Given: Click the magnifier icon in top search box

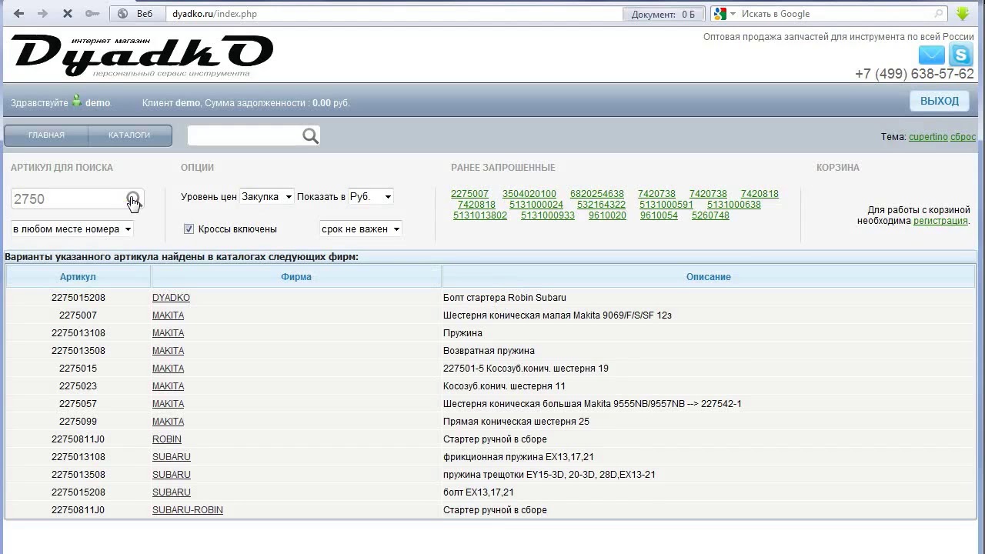Looking at the screenshot, I should [310, 136].
